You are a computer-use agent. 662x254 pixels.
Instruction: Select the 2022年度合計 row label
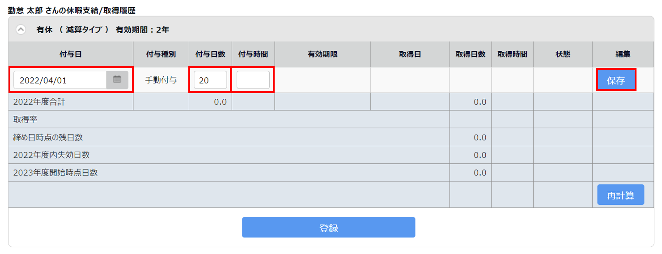(x=39, y=102)
